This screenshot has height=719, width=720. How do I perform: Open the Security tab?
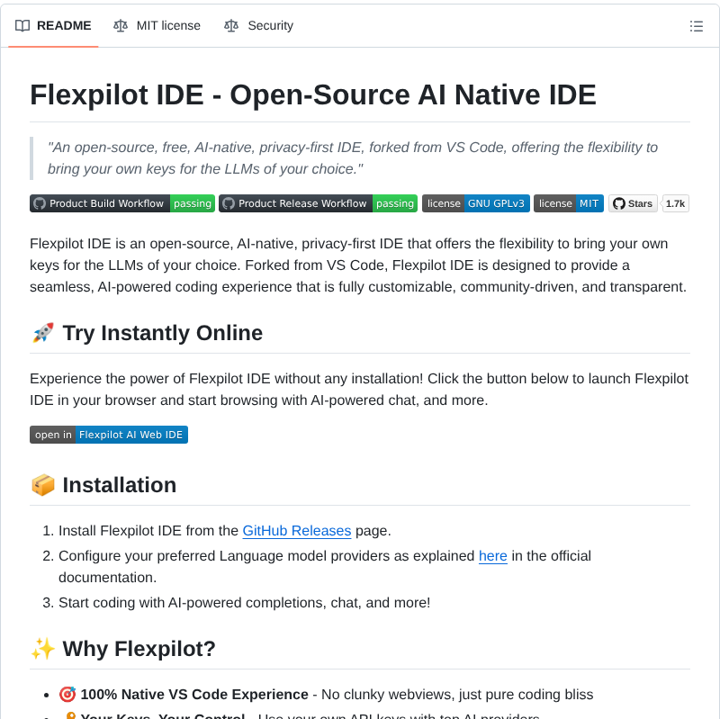[270, 26]
